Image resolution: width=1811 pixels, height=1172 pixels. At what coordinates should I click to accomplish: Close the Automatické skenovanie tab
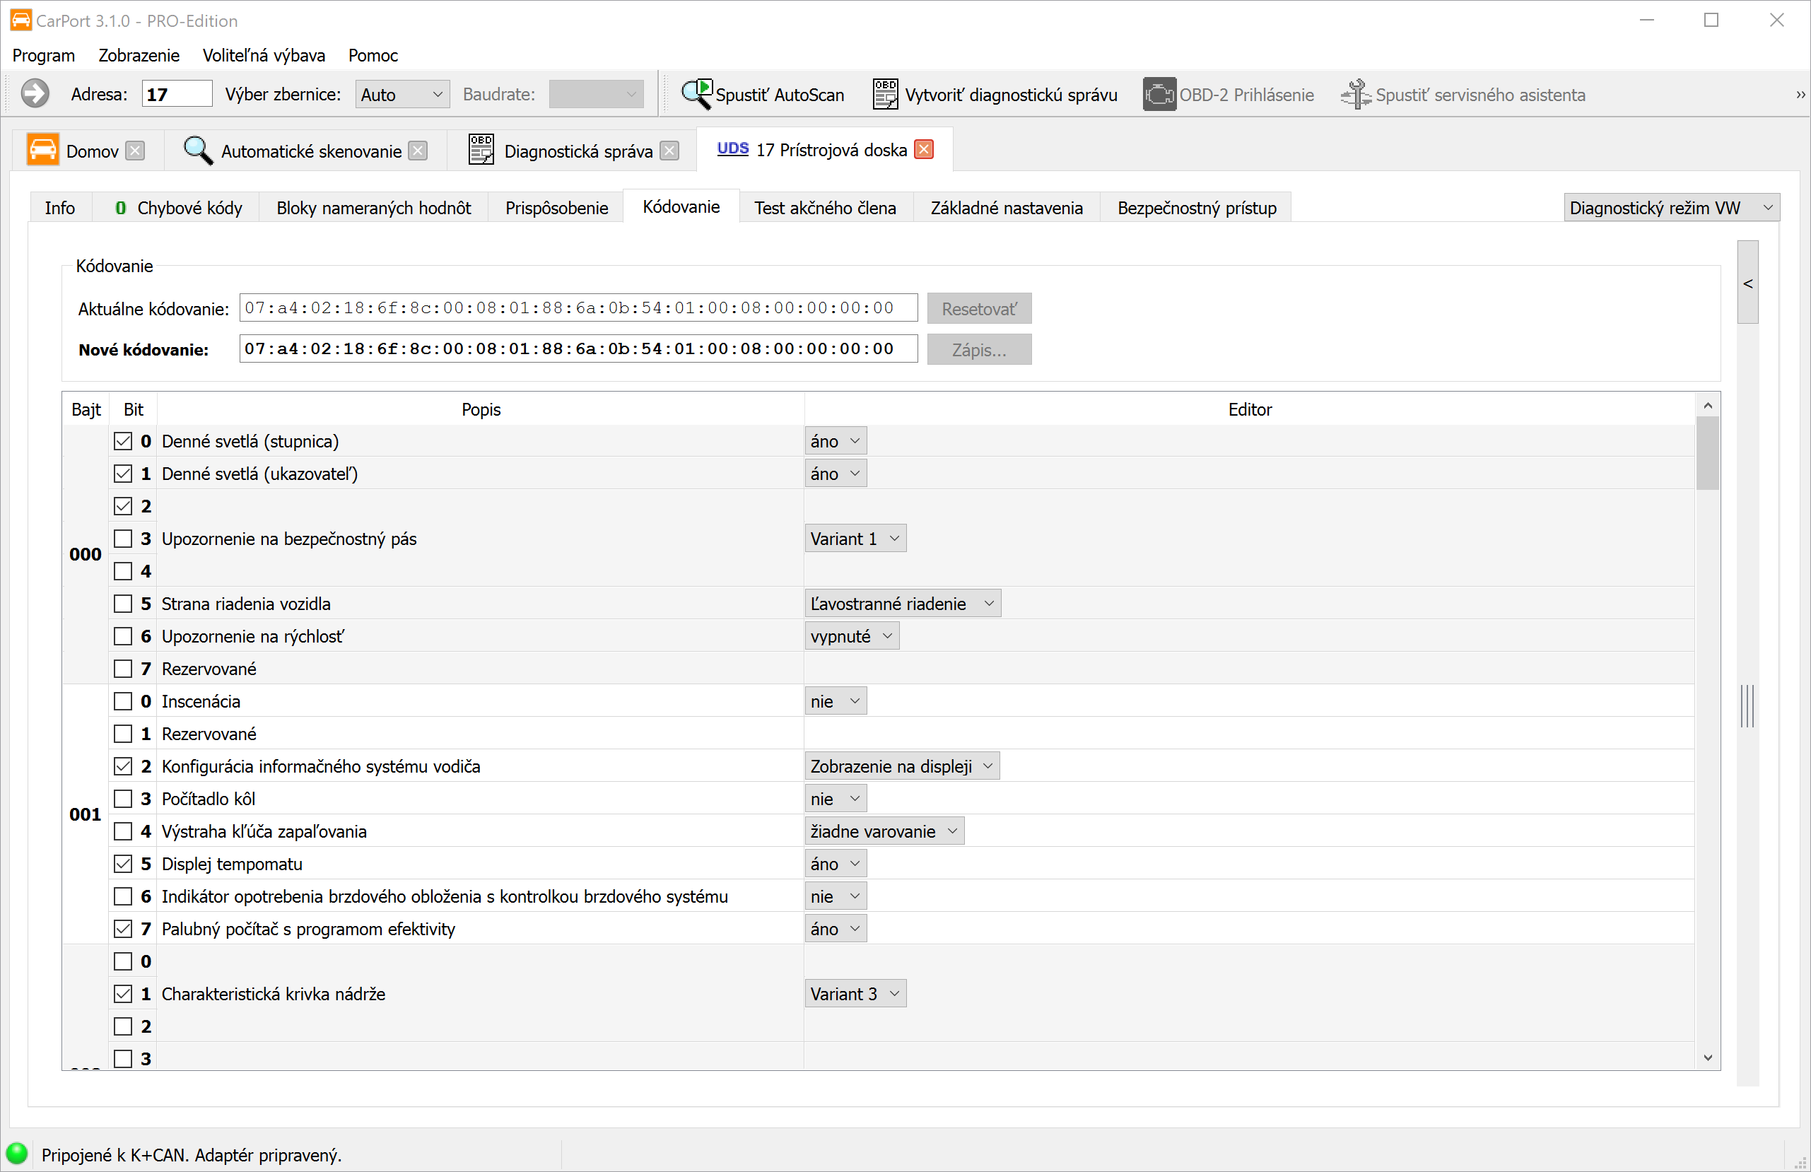click(418, 151)
